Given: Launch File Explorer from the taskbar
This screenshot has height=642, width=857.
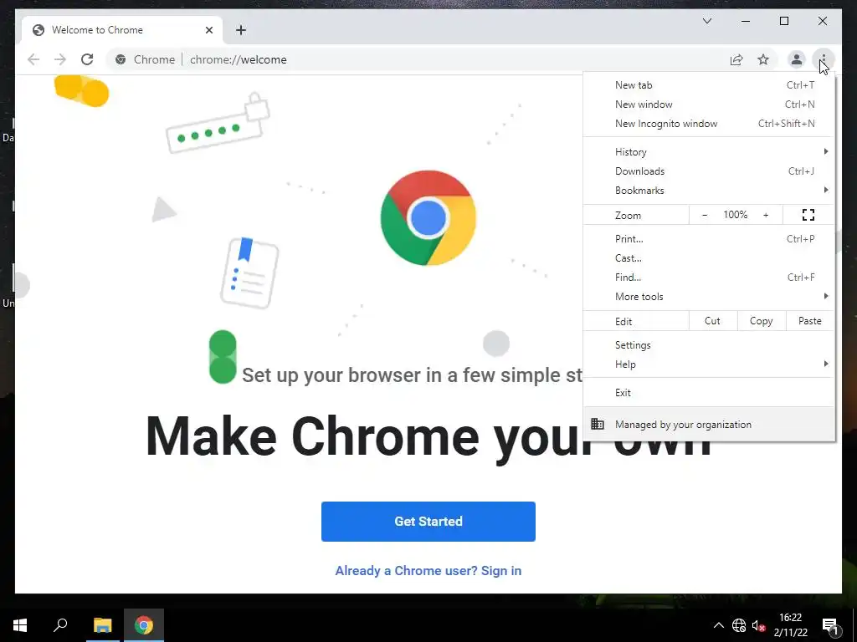Looking at the screenshot, I should tap(102, 625).
